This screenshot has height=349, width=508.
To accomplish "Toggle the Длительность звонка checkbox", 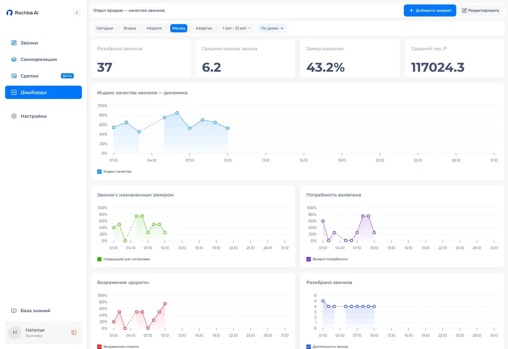I will [309, 347].
